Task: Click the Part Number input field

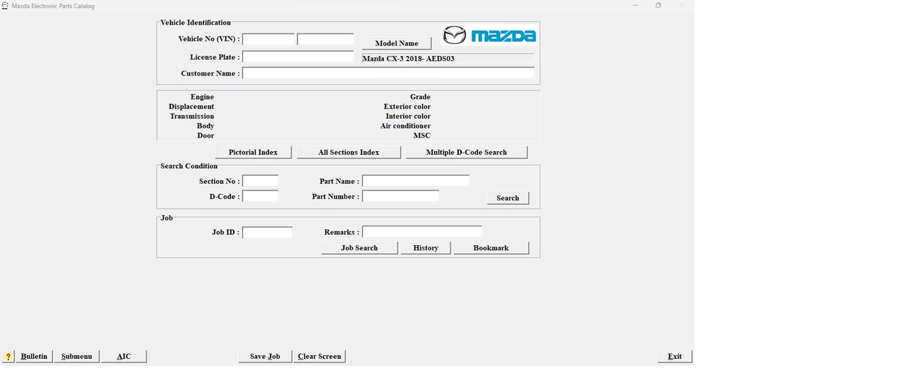Action: (x=400, y=197)
